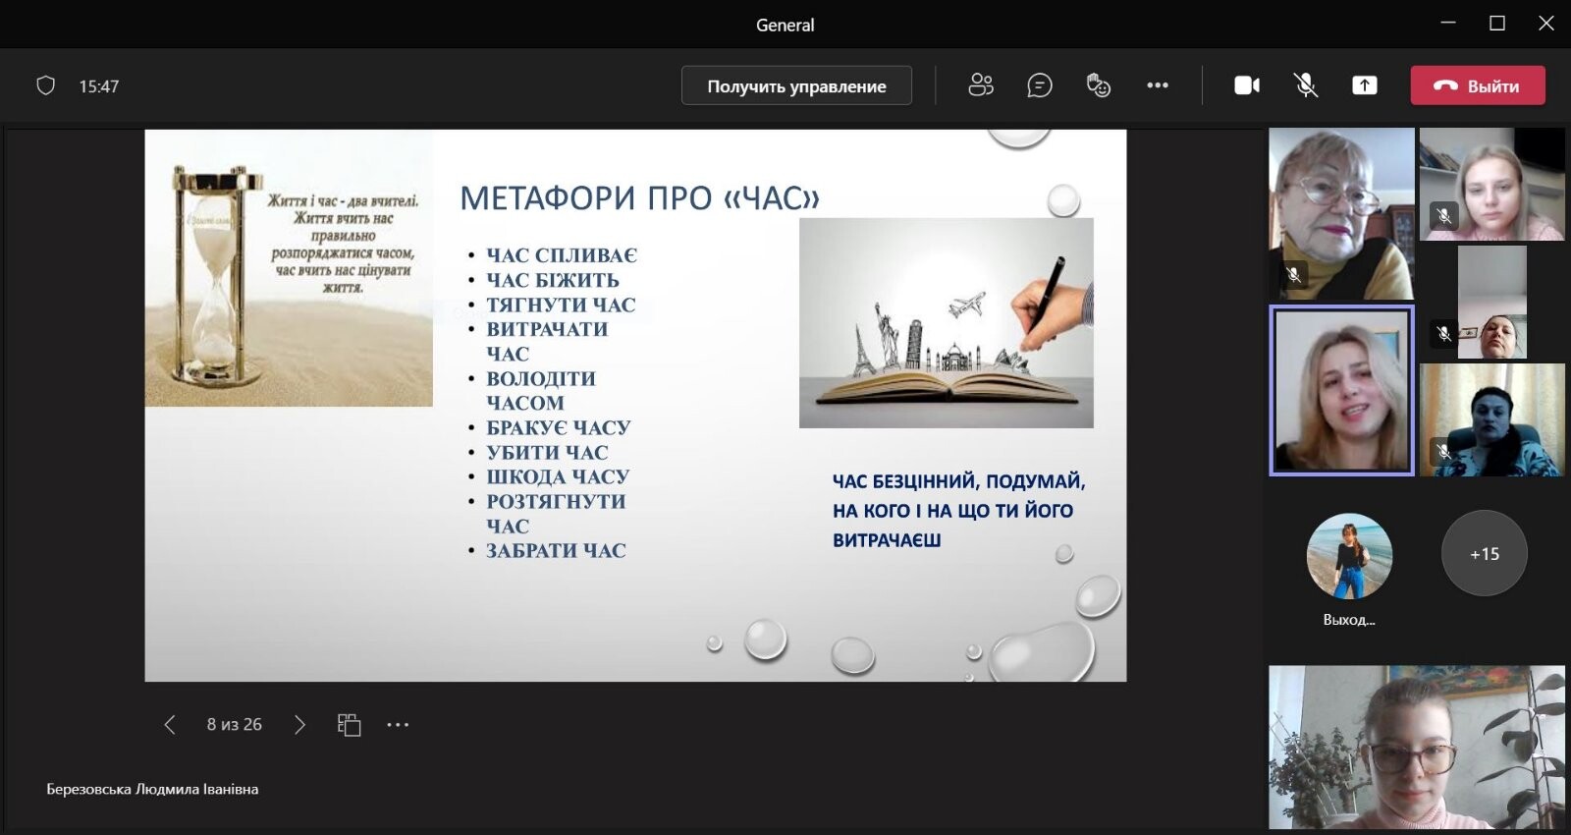The height and width of the screenshot is (835, 1571).
Task: Click the General window title
Action: (785, 26)
